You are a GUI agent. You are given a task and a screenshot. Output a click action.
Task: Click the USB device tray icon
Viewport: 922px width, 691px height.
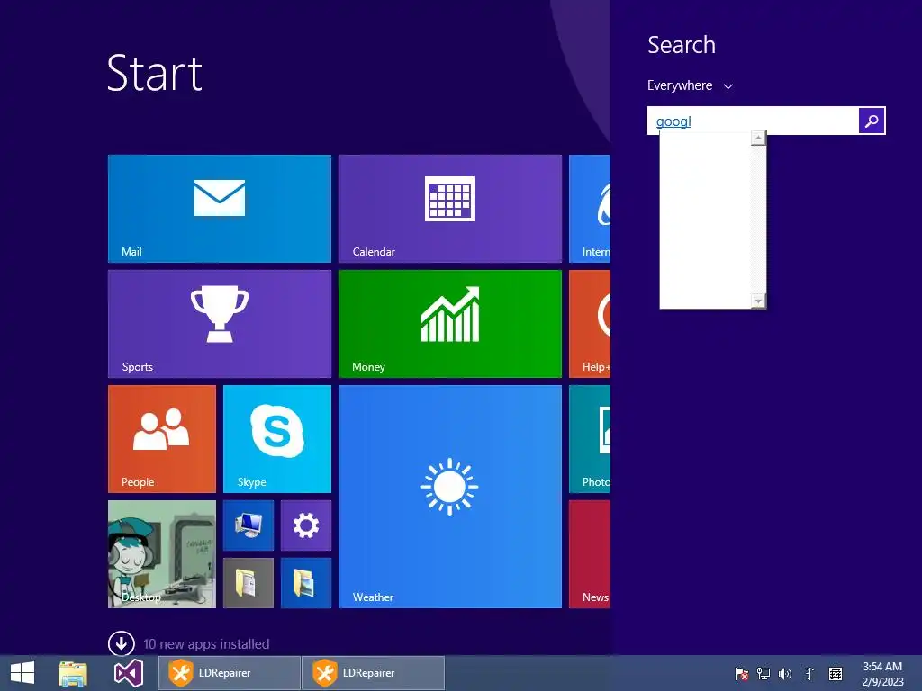pos(809,673)
